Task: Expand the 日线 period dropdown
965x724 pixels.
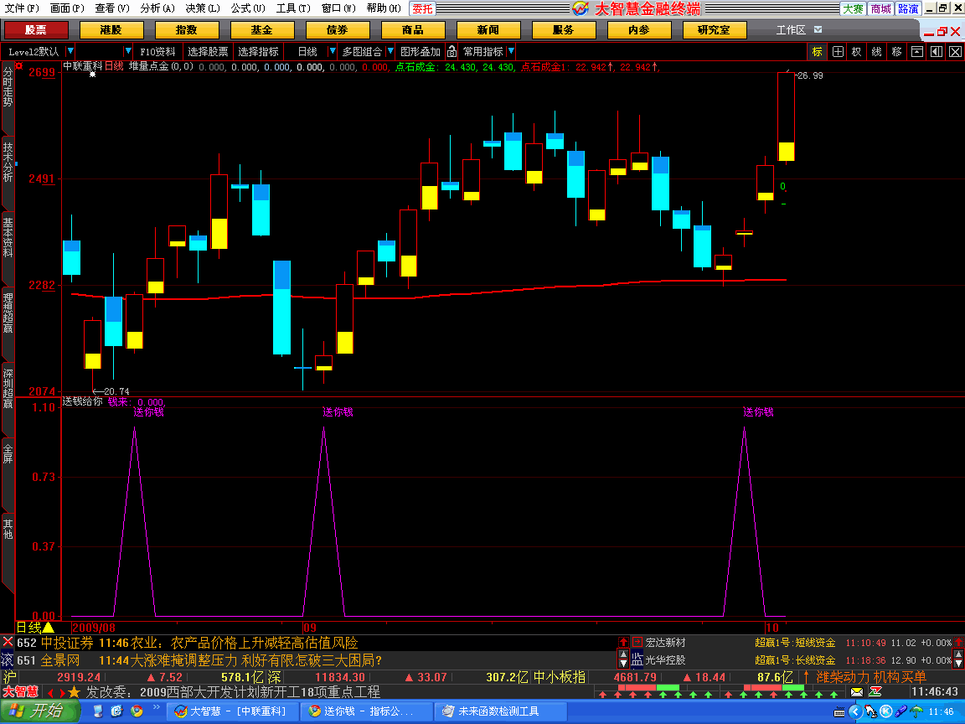Action: point(333,51)
